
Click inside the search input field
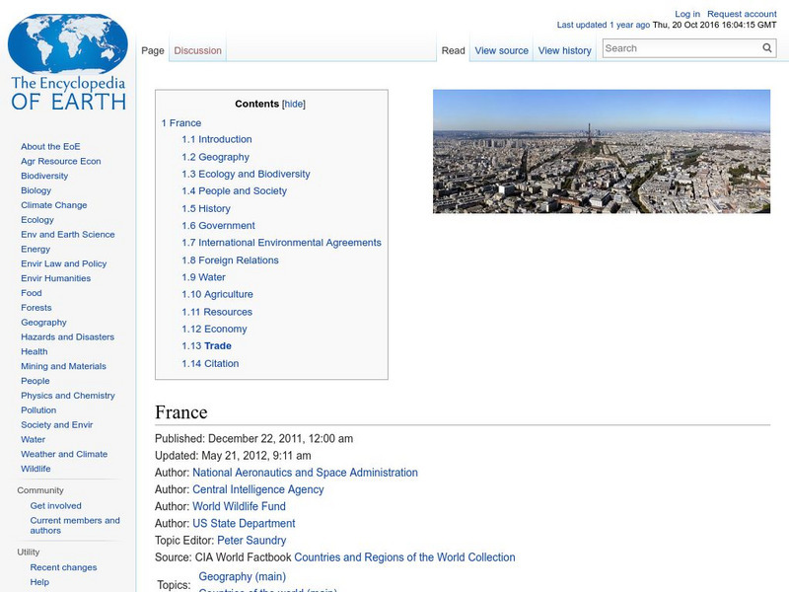[681, 47]
